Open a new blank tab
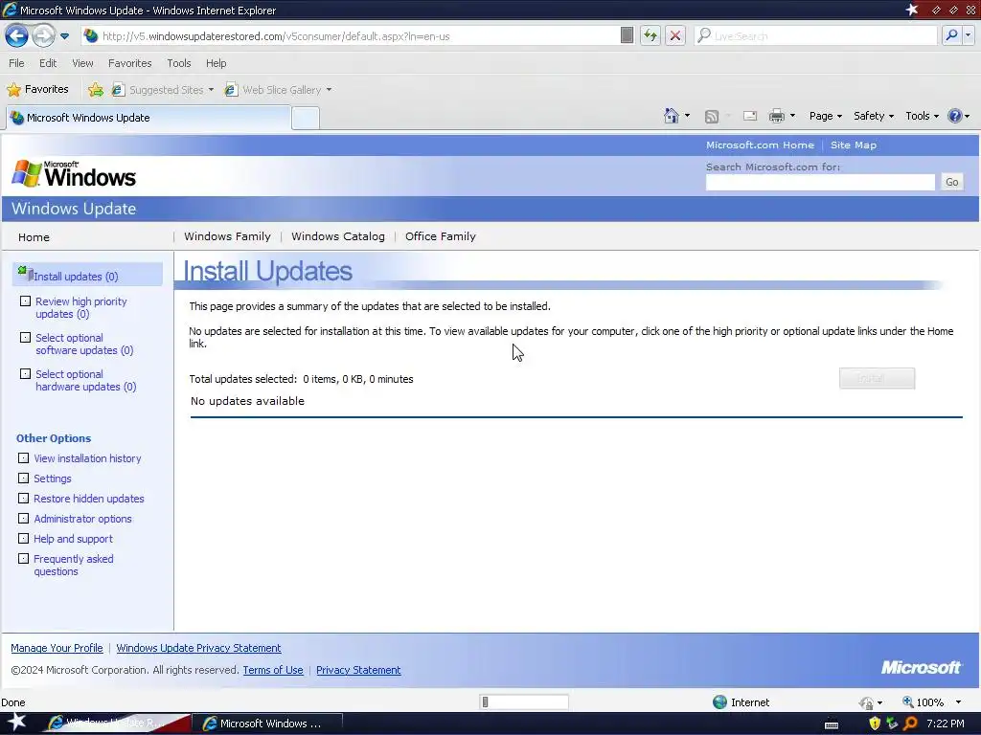The height and width of the screenshot is (735, 981). [x=306, y=118]
